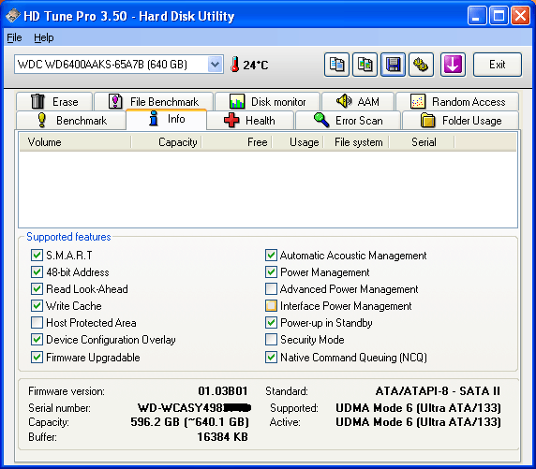Click the HD Tune title bar app icon
The height and width of the screenshot is (469, 536).
[12, 16]
